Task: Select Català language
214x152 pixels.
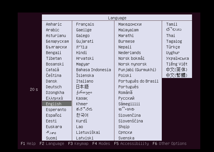Action: [x=53, y=70]
